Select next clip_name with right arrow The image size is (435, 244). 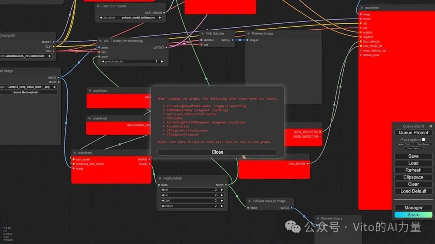[160, 17]
